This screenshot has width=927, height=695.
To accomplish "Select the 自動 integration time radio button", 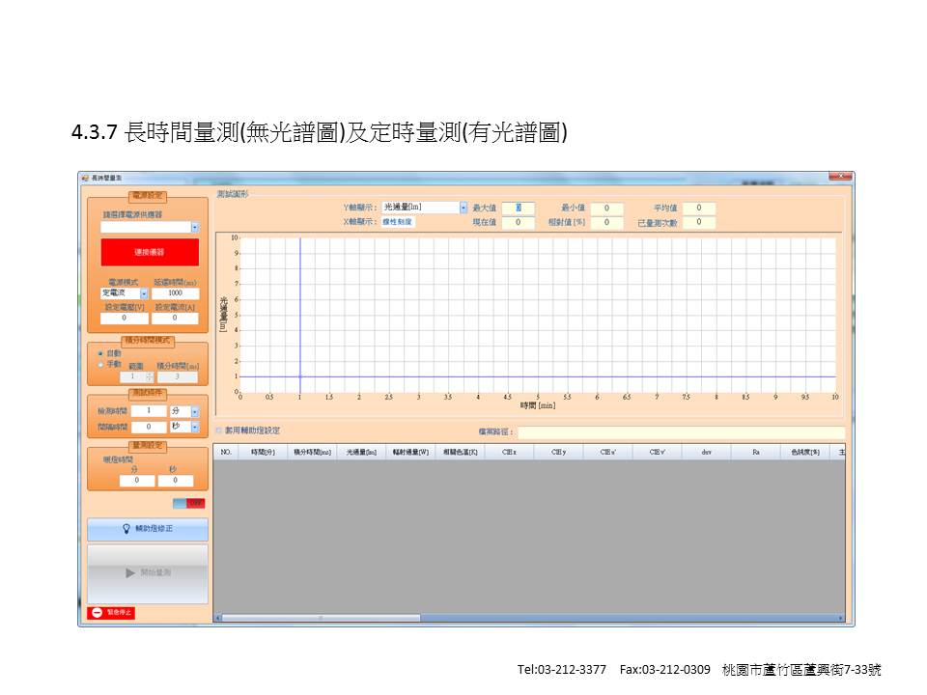I will click(x=100, y=353).
